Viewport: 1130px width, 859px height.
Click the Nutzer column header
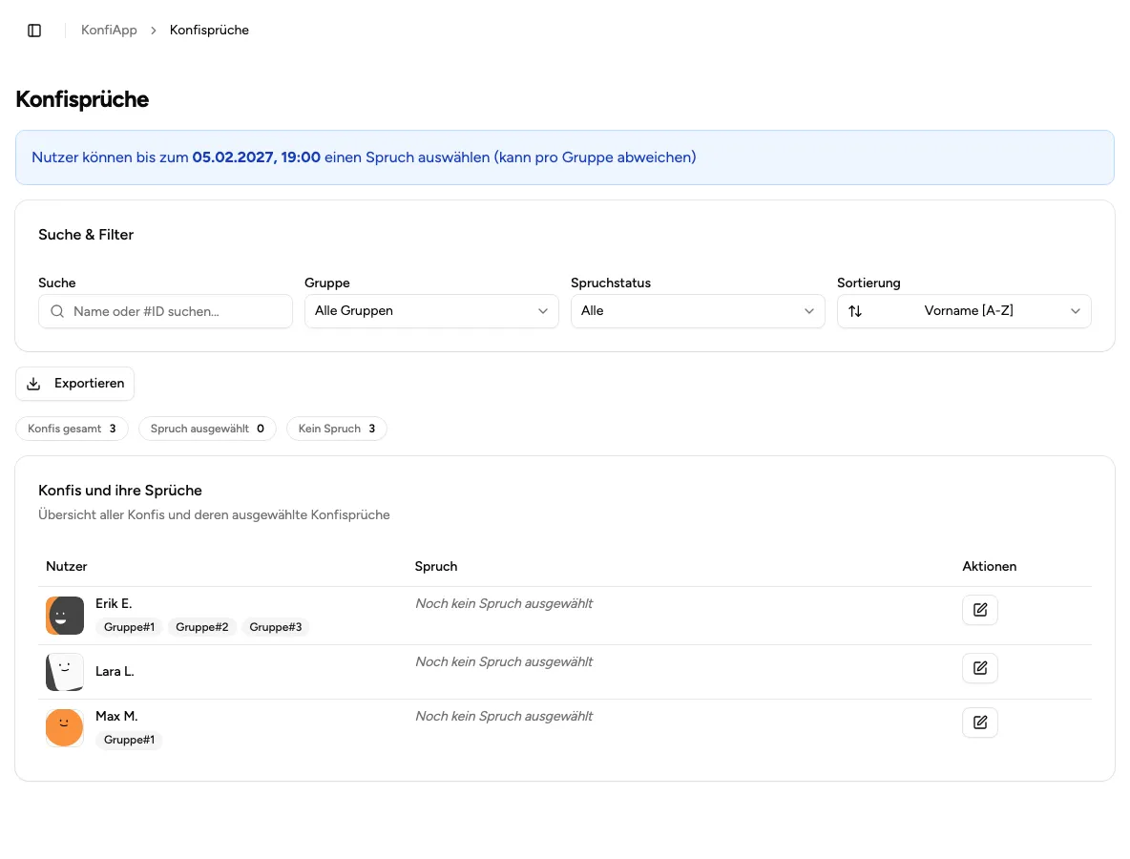click(66, 566)
